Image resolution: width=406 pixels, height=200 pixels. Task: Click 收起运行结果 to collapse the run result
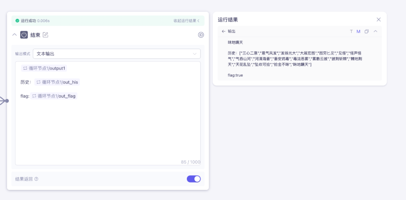186,21
